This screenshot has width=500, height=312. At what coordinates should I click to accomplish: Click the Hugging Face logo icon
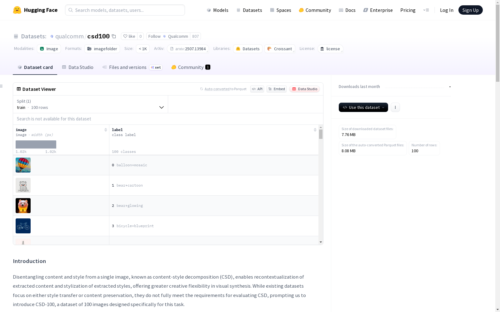point(17,10)
